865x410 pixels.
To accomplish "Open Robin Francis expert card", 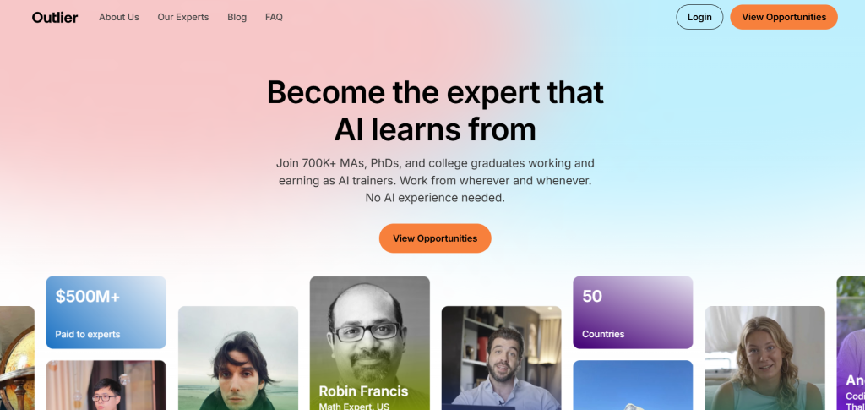I will tap(370, 343).
